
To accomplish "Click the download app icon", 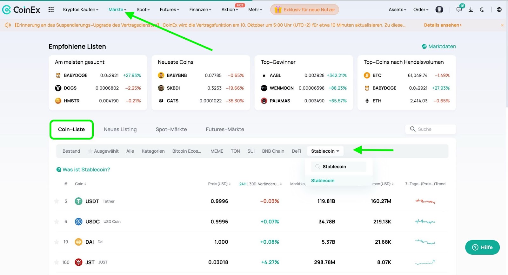I will point(471,10).
